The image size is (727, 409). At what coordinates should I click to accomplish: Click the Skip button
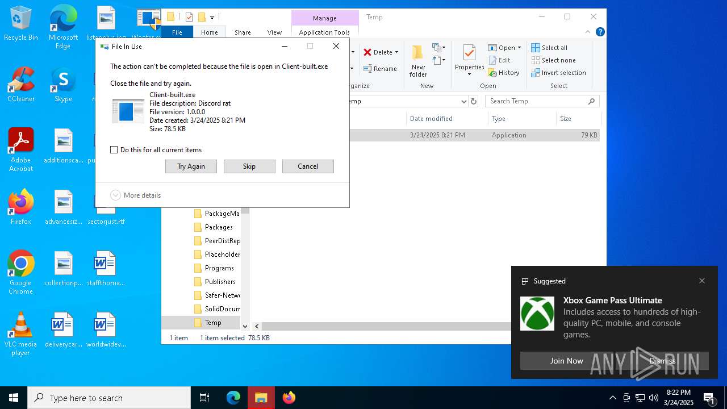[249, 166]
